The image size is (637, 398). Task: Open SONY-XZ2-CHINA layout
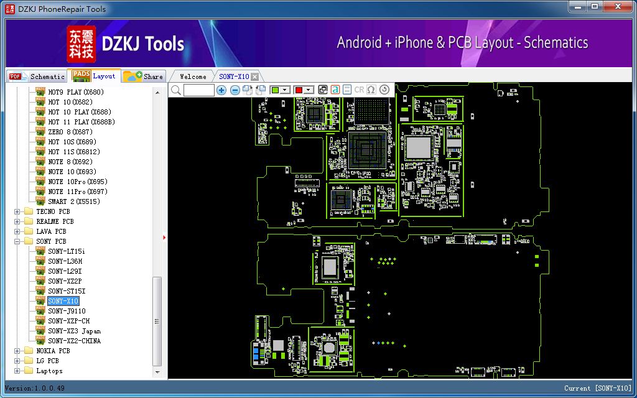[x=75, y=341]
